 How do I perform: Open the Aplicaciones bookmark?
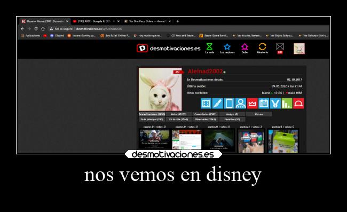pyautogui.click(x=30, y=36)
